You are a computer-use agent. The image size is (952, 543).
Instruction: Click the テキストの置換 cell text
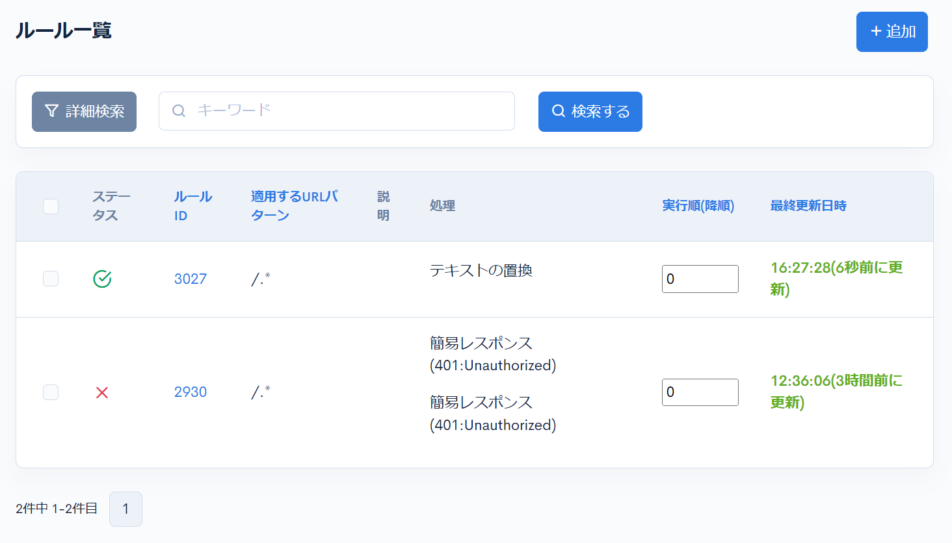(481, 270)
